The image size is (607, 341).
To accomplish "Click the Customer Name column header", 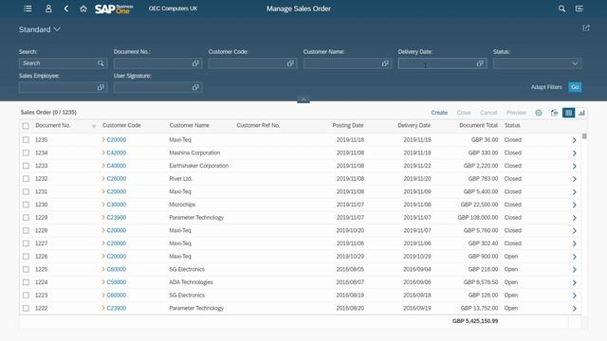I will pyautogui.click(x=190, y=125).
